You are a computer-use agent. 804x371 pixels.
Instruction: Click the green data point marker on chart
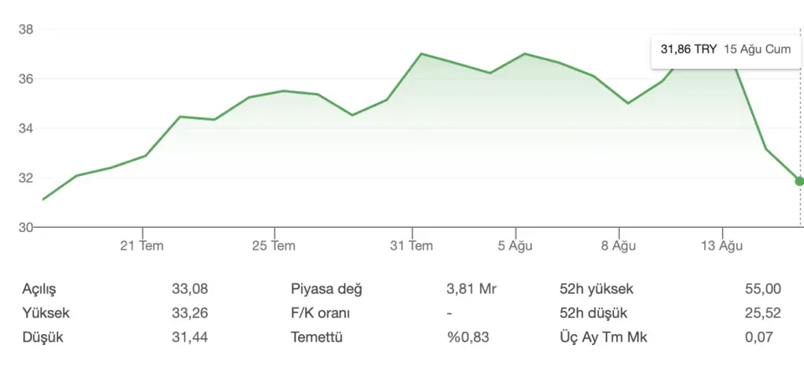[x=799, y=181]
